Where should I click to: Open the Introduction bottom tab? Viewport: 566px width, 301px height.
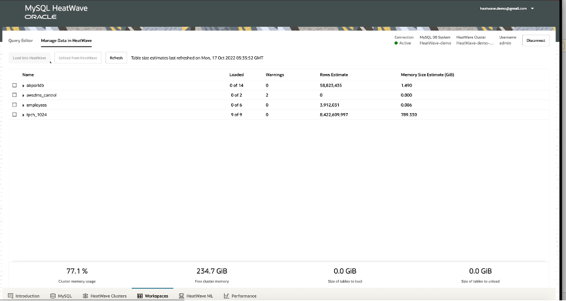pos(24,296)
